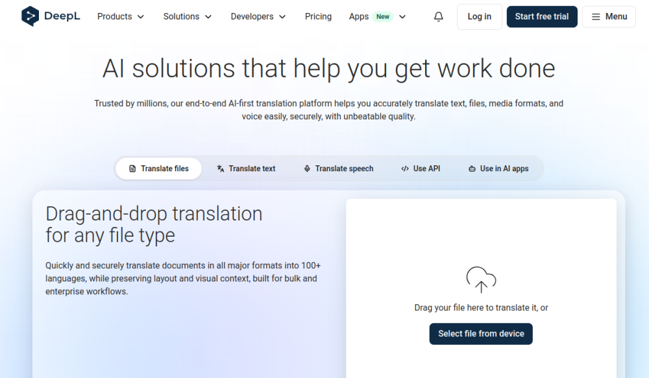The width and height of the screenshot is (649, 378).
Task: Click the Apps nav label
Action: tap(359, 17)
